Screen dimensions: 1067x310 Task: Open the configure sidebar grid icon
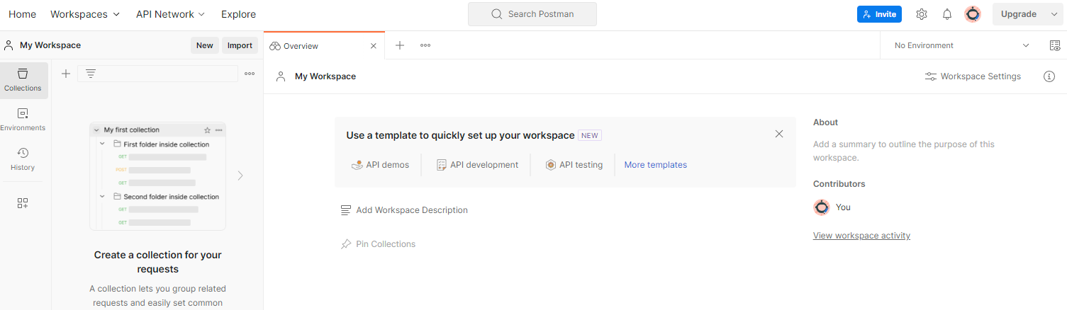pyautogui.click(x=23, y=203)
